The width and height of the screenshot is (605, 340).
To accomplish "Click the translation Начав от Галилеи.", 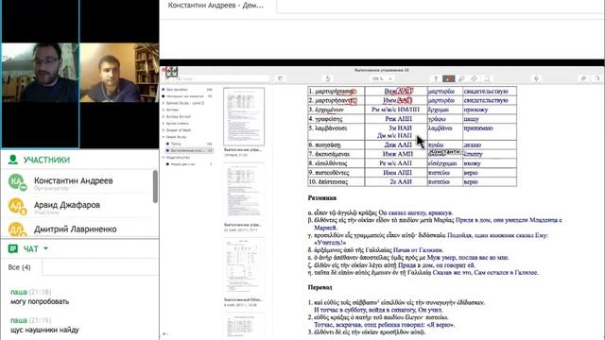I will click(x=418, y=249).
